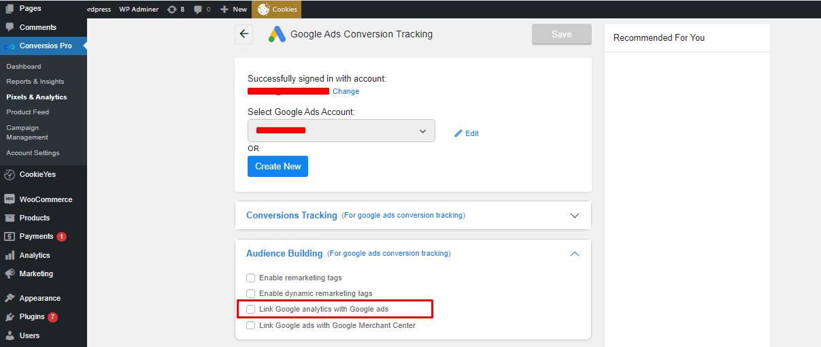The image size is (821, 347).
Task: Click the Conversios Pro infinity icon
Action: [10, 46]
